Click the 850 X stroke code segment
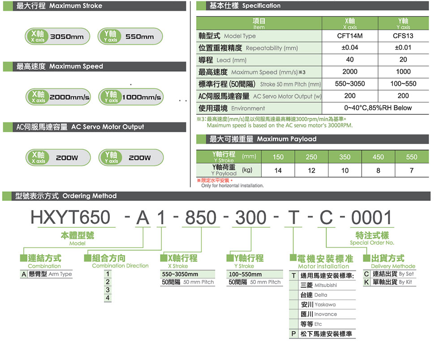This screenshot has height=344, width=448. pyautogui.click(x=201, y=218)
